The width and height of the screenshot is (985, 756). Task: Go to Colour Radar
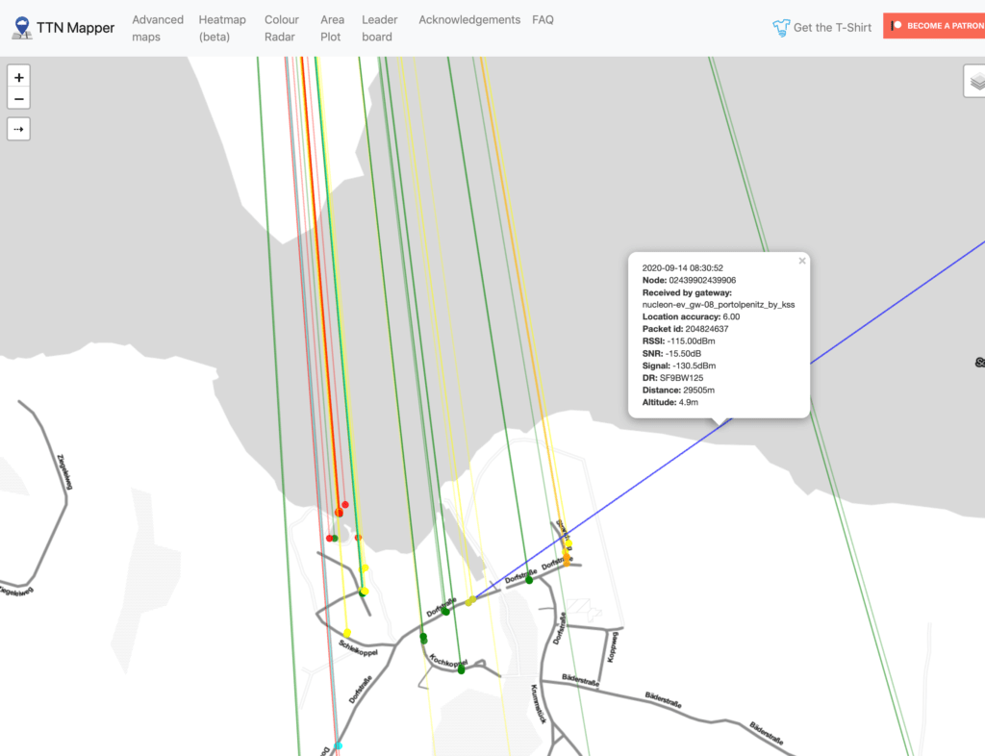coord(282,28)
